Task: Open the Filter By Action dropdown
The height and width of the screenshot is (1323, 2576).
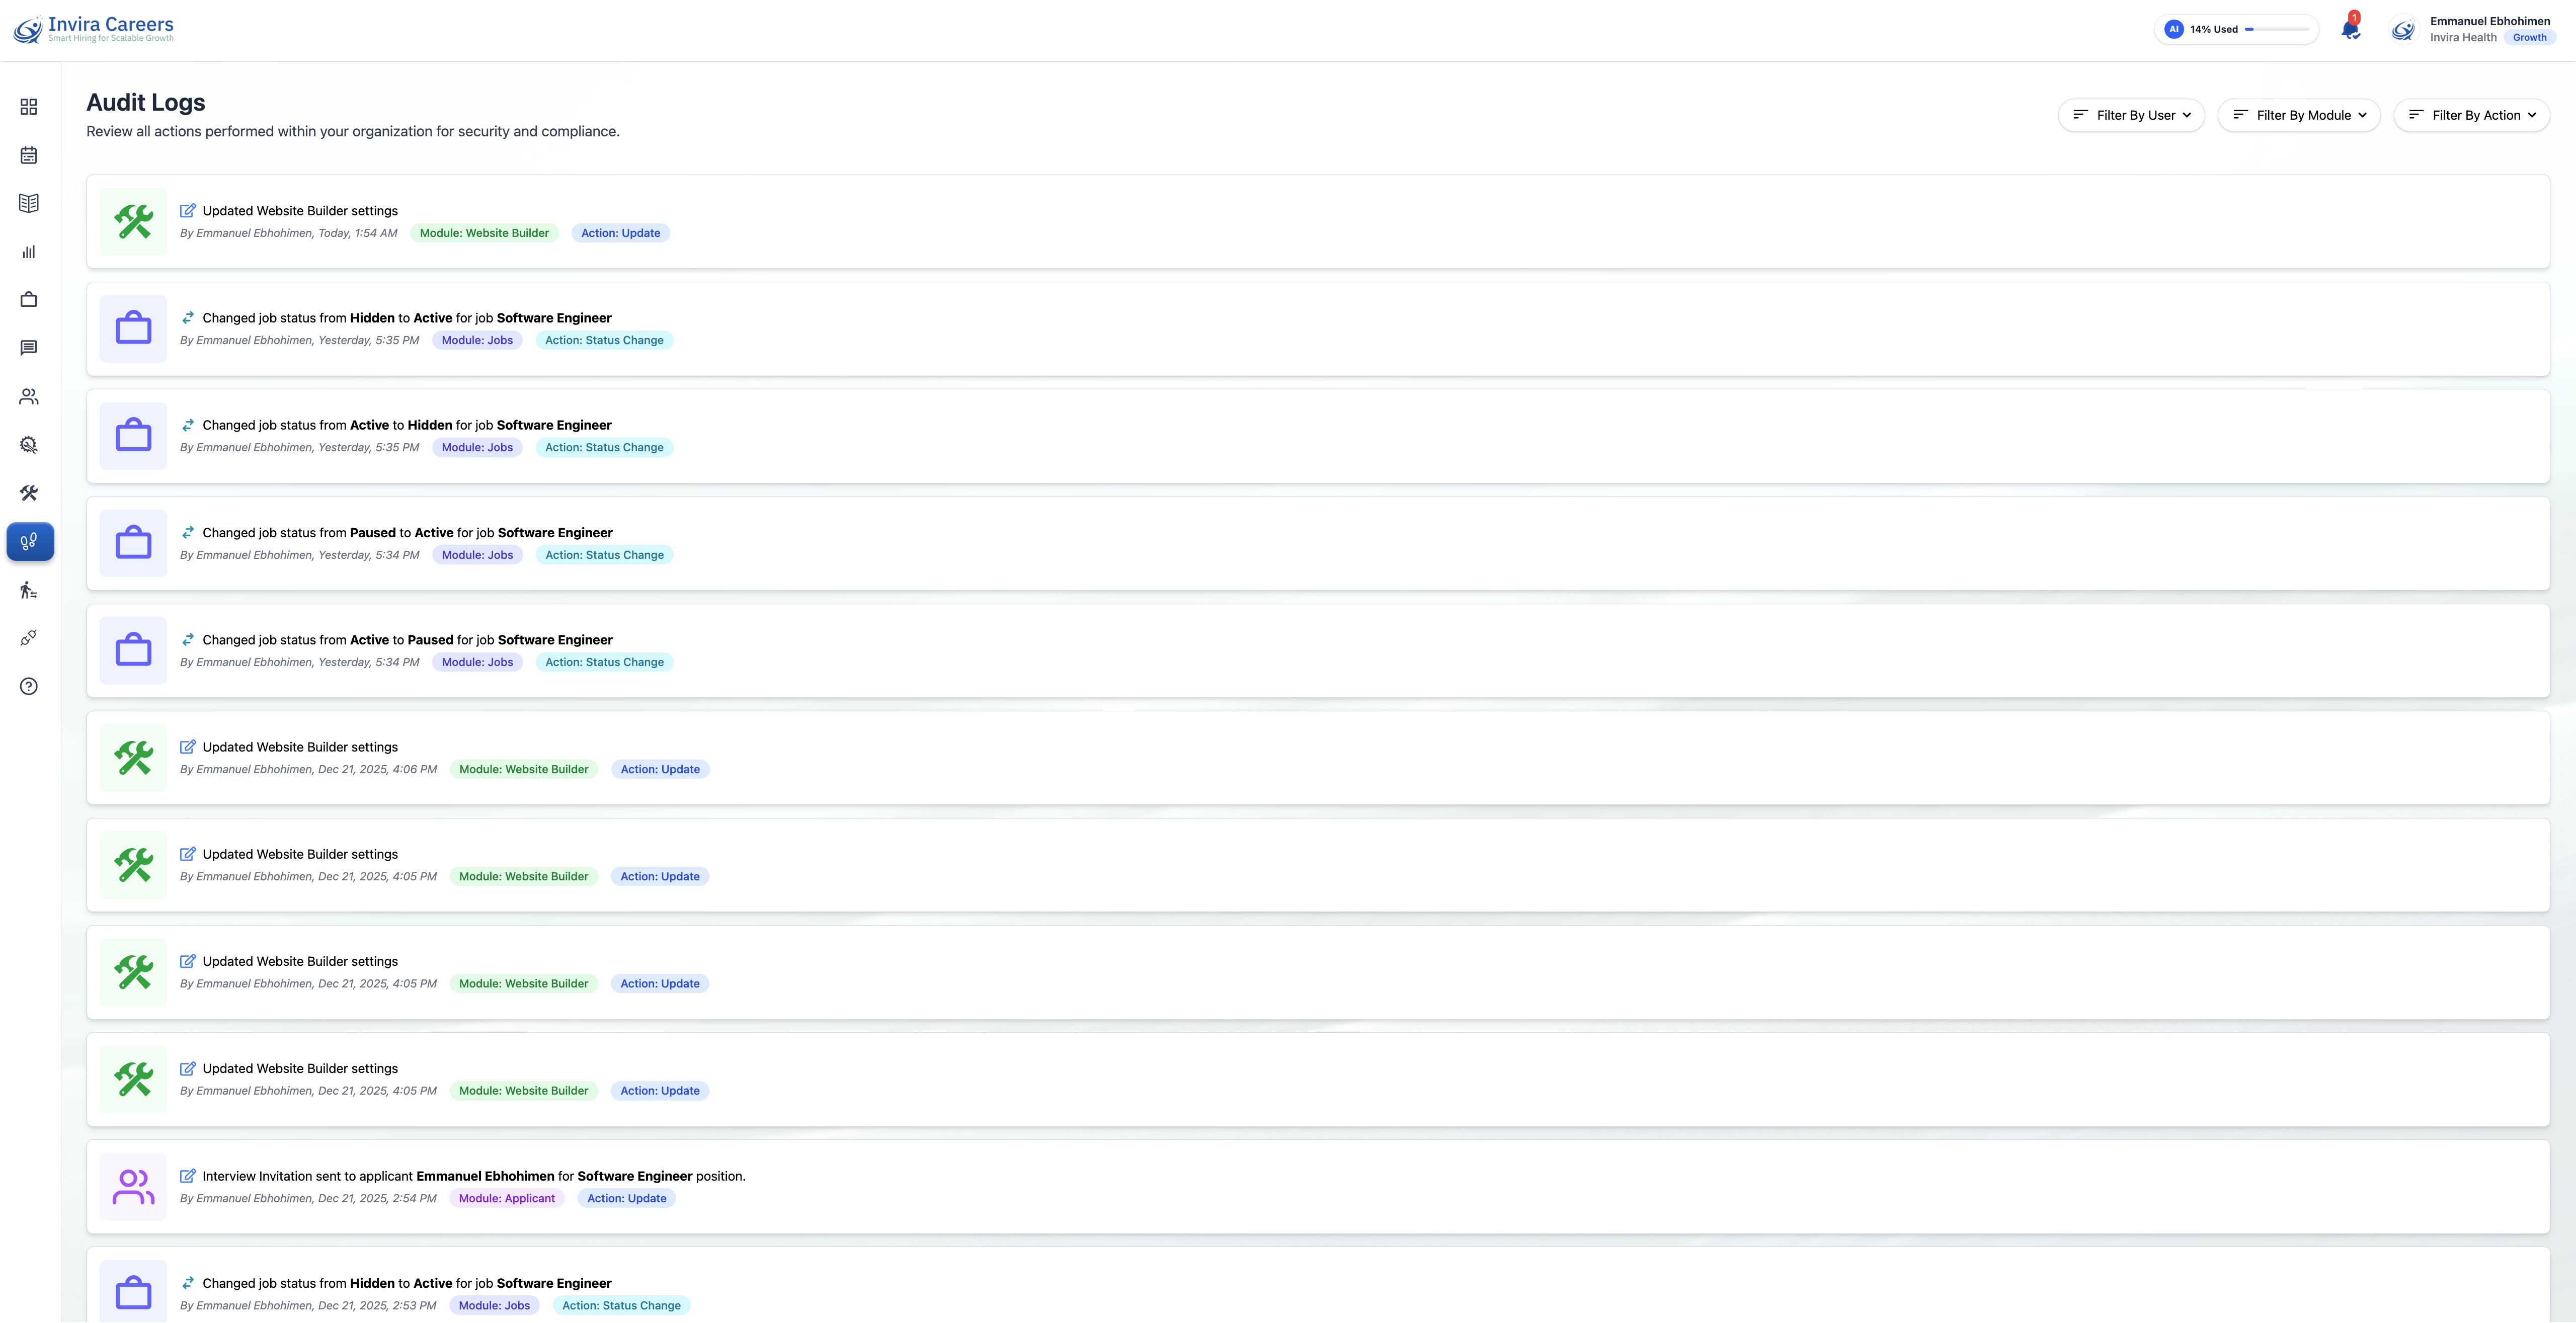Action: coord(2471,115)
